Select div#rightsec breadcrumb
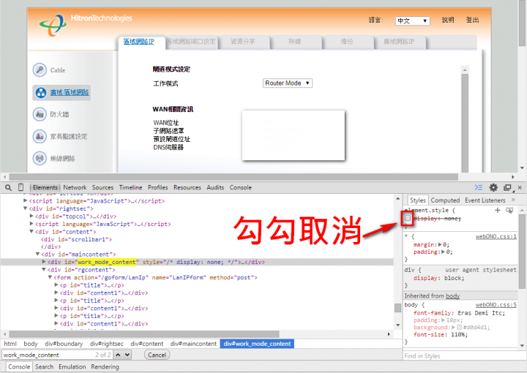 point(107,344)
